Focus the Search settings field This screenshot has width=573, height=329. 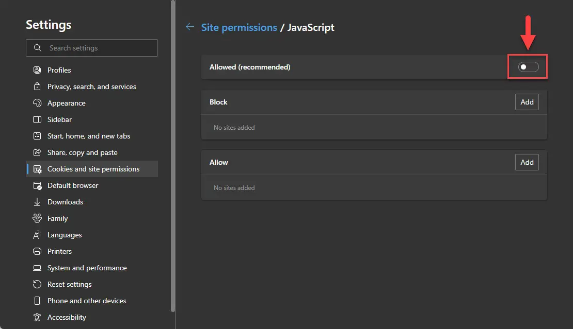click(92, 48)
